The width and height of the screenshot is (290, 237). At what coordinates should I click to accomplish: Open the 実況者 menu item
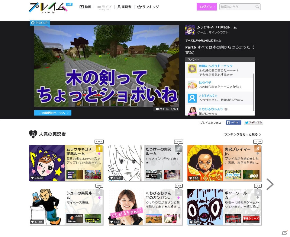point(124,7)
